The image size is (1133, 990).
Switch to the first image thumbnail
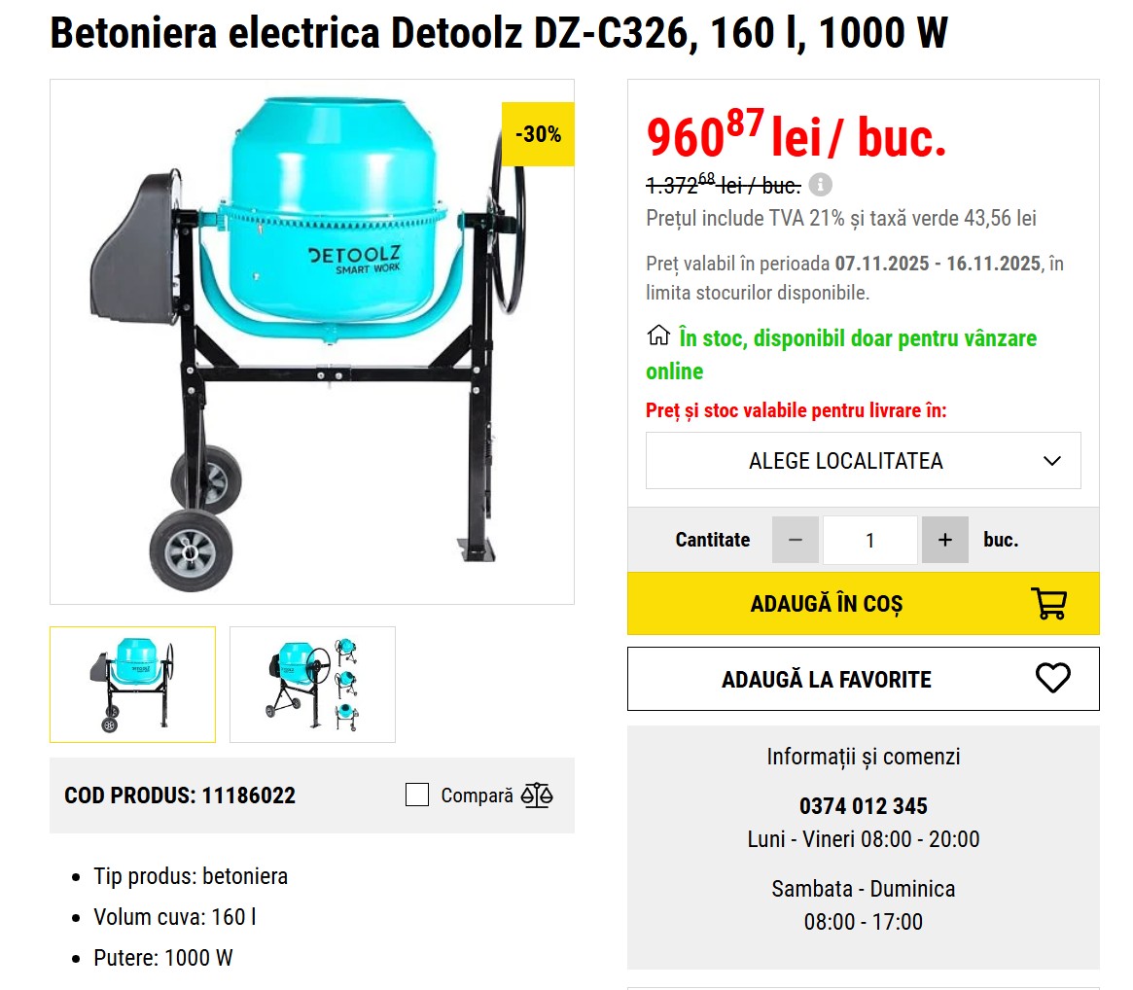[x=132, y=684]
